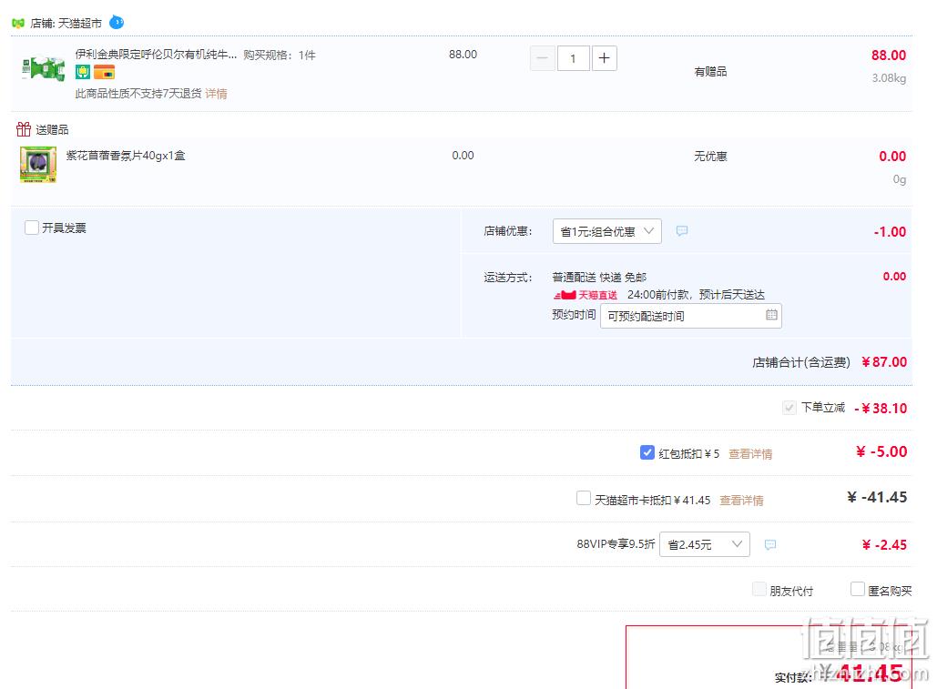Open the 省2.45元 88VIP dropdown
937x689 pixels.
pos(705,544)
